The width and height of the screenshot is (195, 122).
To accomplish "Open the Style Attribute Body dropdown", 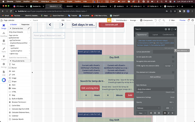I will (x=155, y=89).
